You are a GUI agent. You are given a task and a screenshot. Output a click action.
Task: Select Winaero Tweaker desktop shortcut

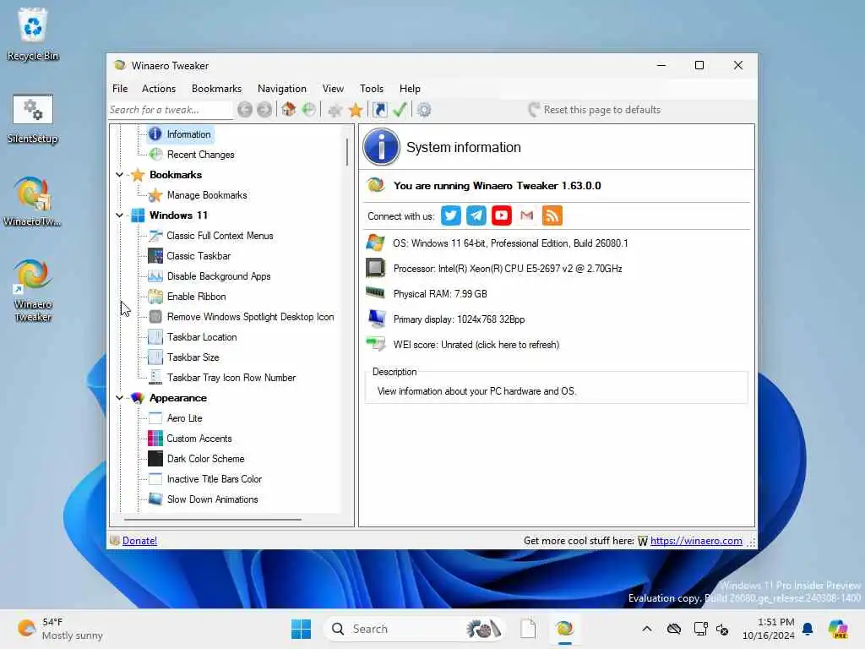coord(33,291)
